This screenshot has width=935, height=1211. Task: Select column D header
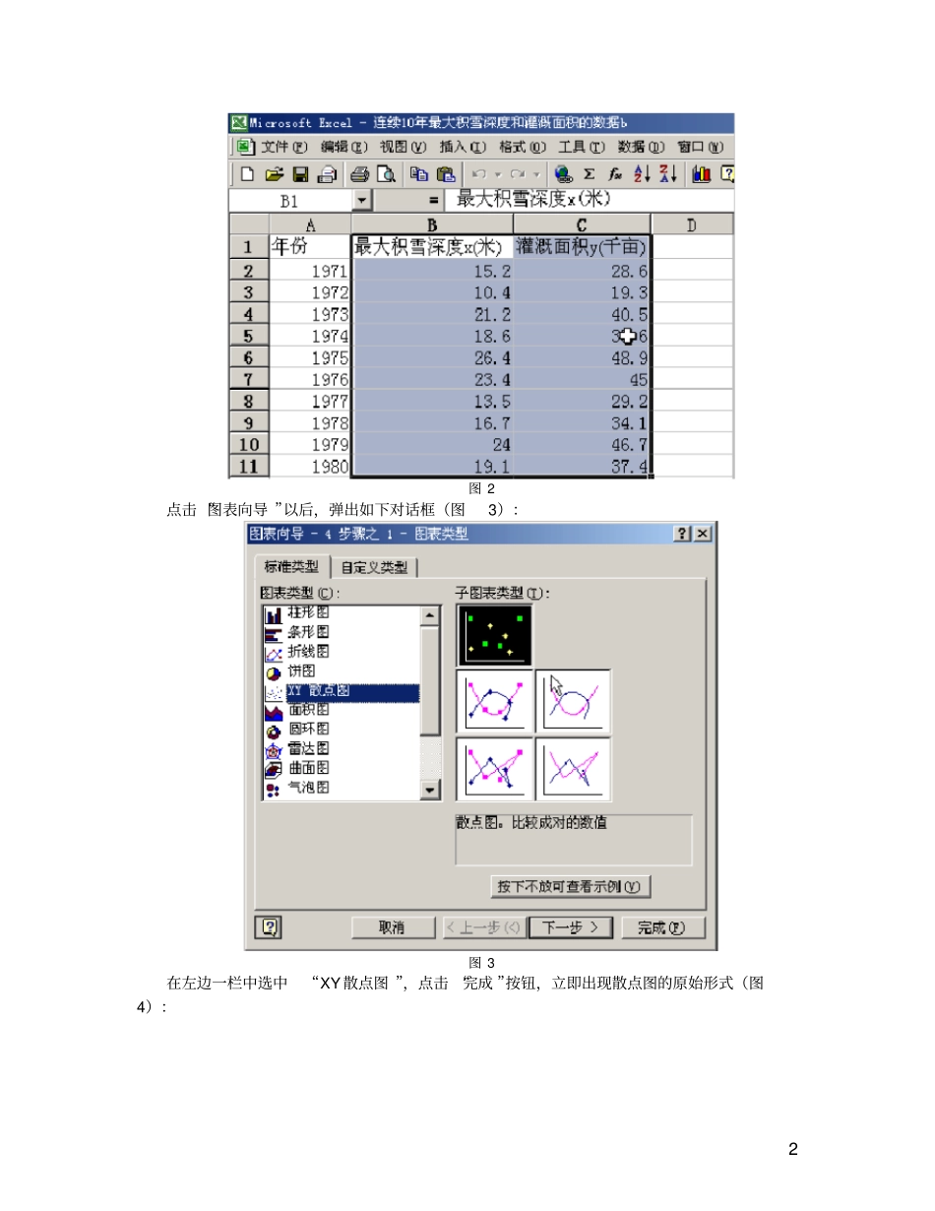tap(692, 224)
